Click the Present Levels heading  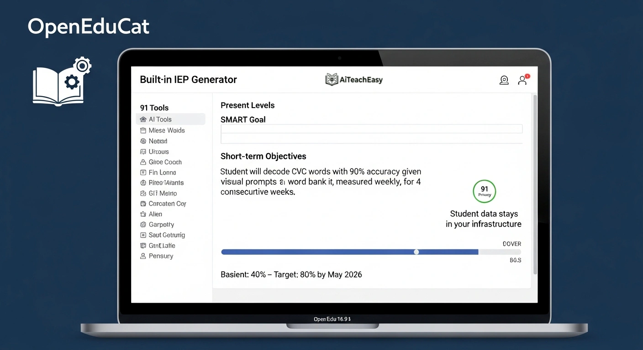(x=248, y=105)
